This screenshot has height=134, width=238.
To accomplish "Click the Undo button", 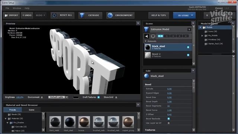I will tap(27, 15).
